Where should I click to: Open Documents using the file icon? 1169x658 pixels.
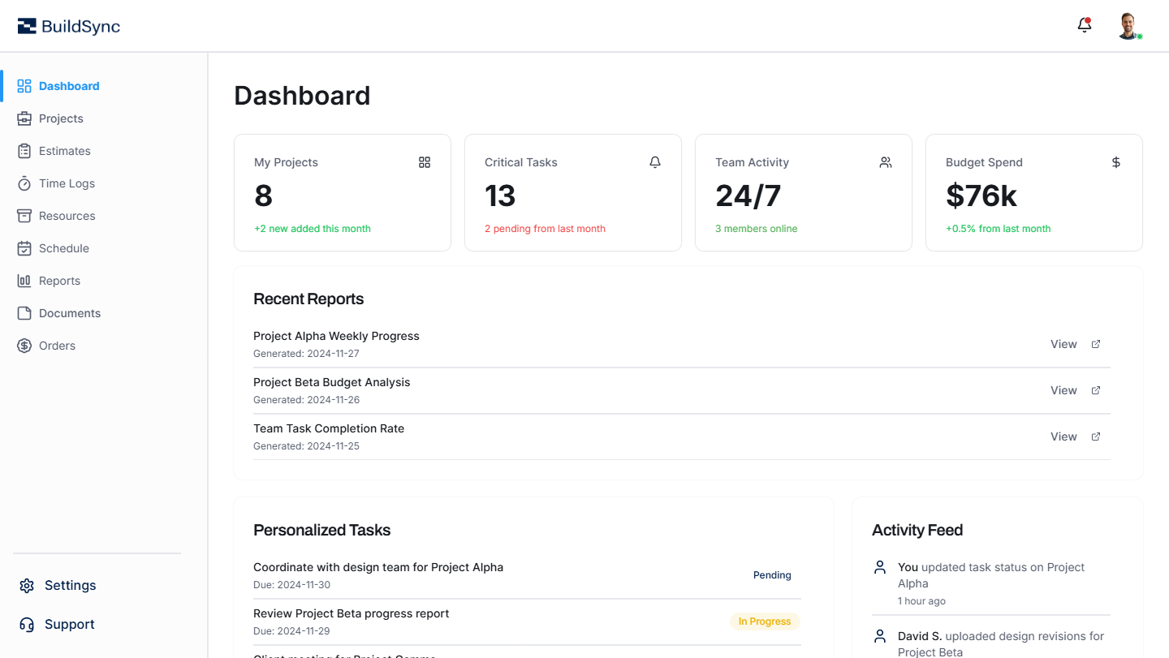24,312
